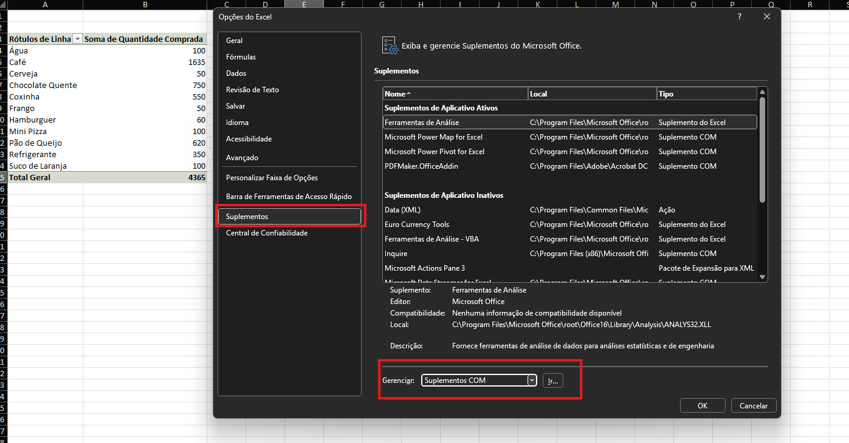Select the Total Geral label cell
This screenshot has width=849, height=443.
[46, 178]
